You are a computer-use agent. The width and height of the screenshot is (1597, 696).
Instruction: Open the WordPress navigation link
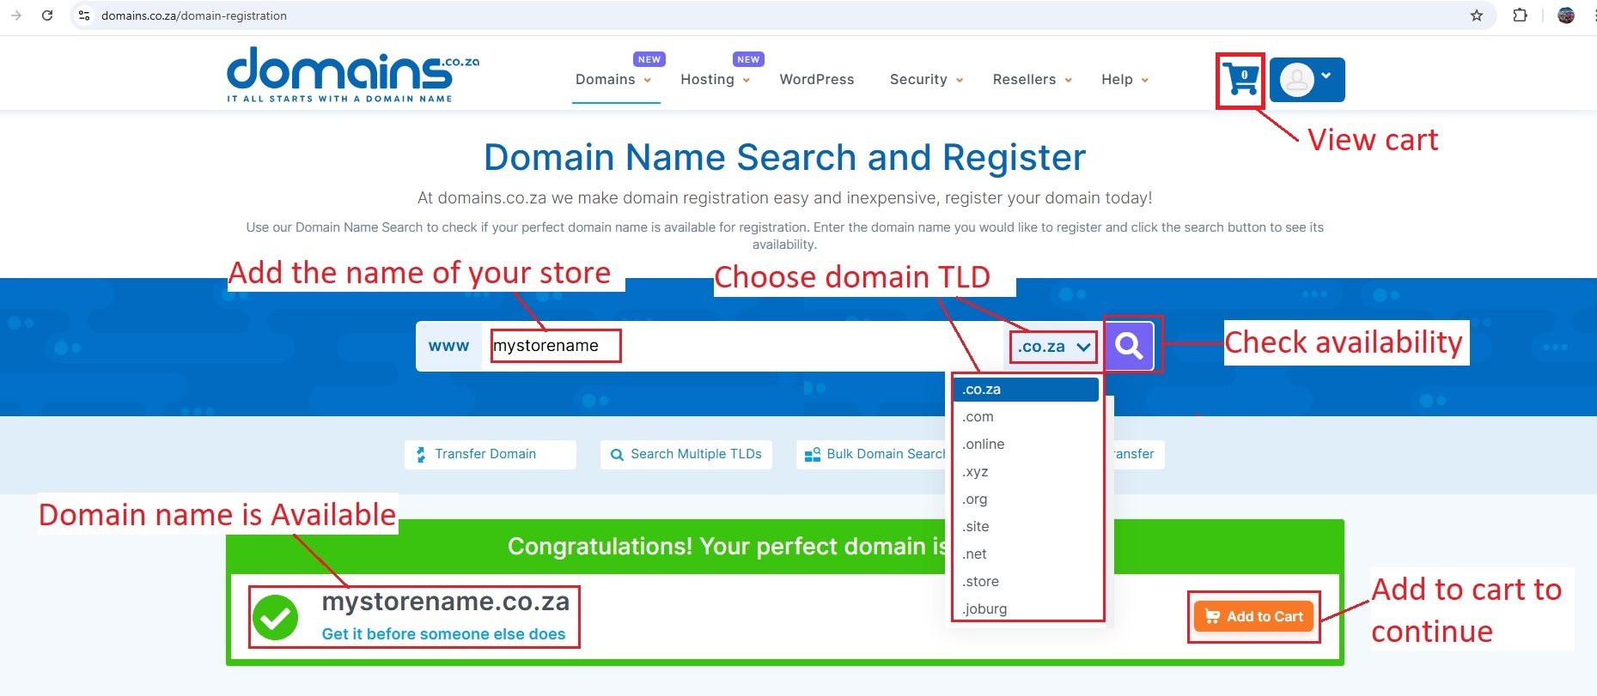coord(816,80)
